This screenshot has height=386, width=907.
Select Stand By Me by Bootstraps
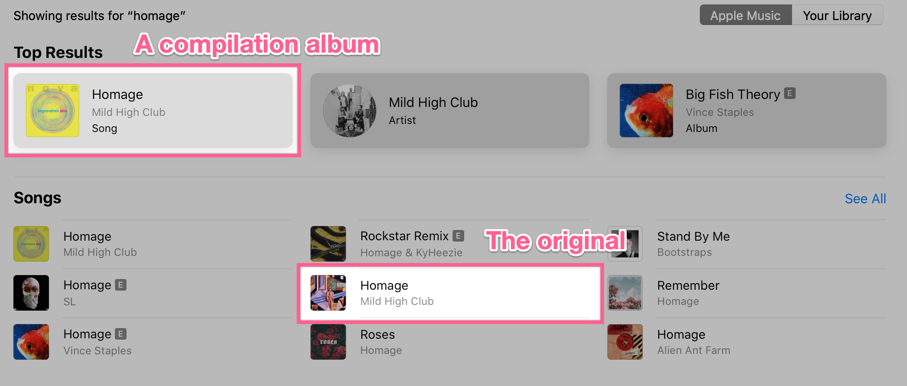[747, 244]
